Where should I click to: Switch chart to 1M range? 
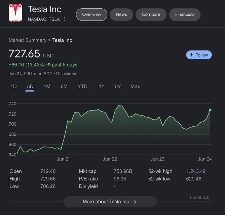(x=47, y=87)
